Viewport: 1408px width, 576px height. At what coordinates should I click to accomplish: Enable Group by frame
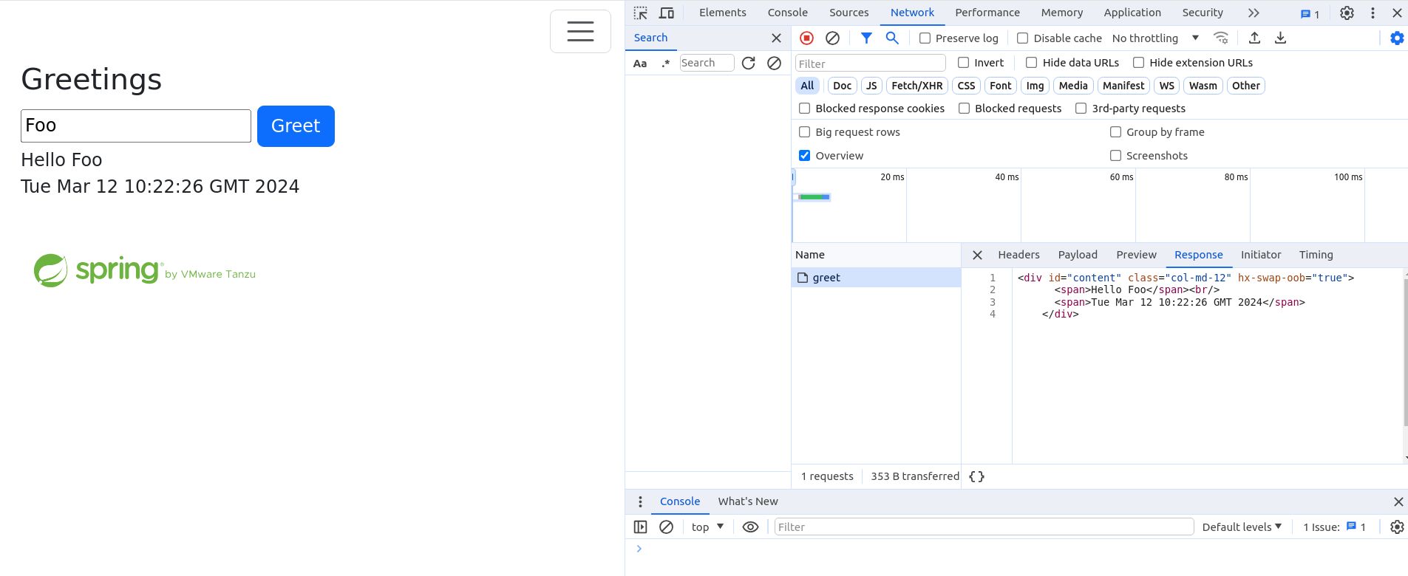(x=1115, y=132)
